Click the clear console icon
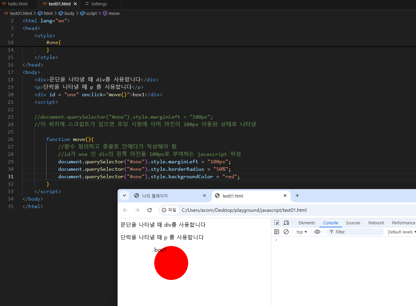Image resolution: width=416 pixels, height=306 pixels. pos(286,232)
